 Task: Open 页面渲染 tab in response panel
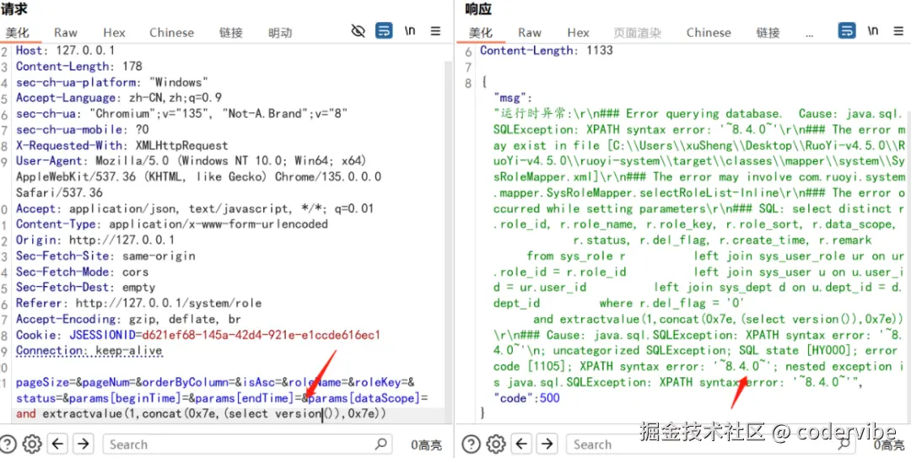click(638, 33)
